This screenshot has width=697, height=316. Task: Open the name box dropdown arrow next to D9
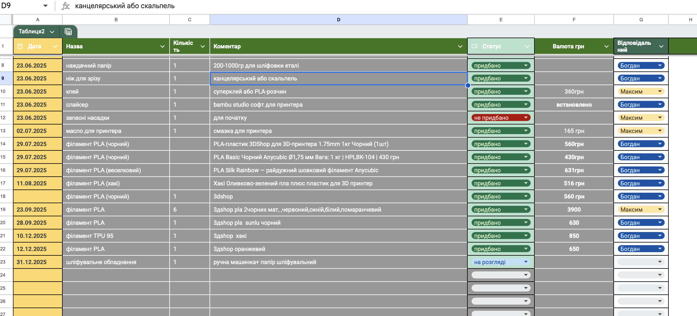45,6
